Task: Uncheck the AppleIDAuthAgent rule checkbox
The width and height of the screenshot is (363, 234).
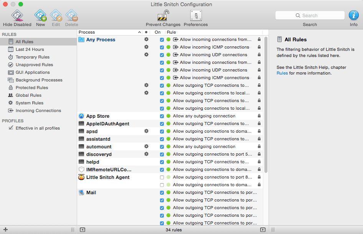Action: click(x=162, y=124)
